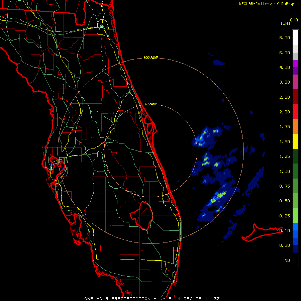Click the dark maroon legend color band

295,97
